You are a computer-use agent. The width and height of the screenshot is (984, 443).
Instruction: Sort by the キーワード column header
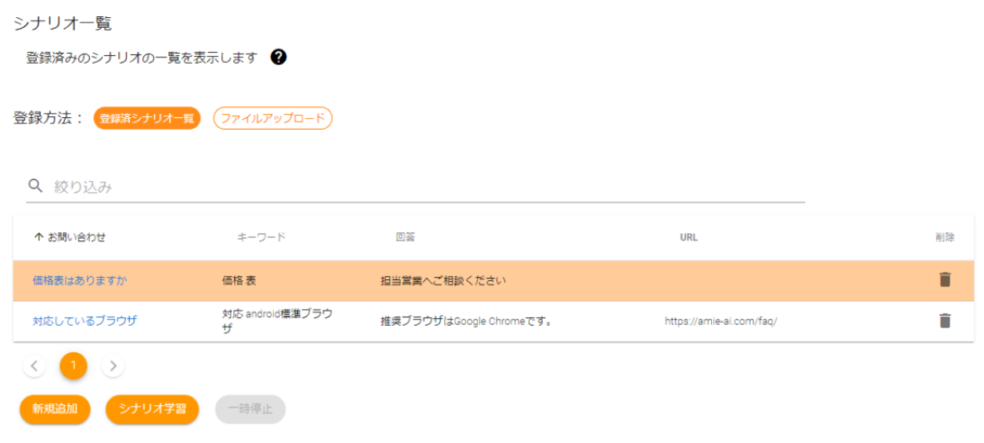[261, 238]
